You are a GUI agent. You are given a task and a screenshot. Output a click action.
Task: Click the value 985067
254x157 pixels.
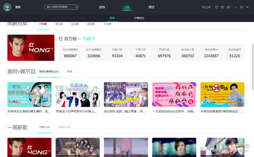pyautogui.click(x=70, y=56)
